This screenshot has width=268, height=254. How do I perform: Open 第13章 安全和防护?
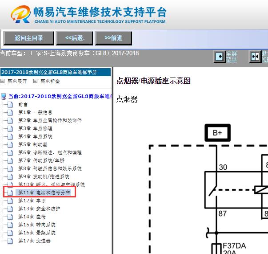click(x=39, y=209)
